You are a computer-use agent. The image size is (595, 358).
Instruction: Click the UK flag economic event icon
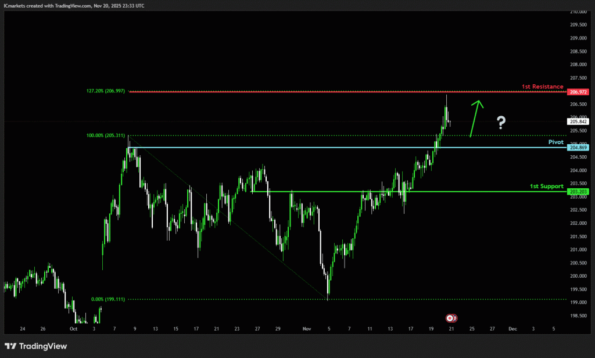(454, 318)
